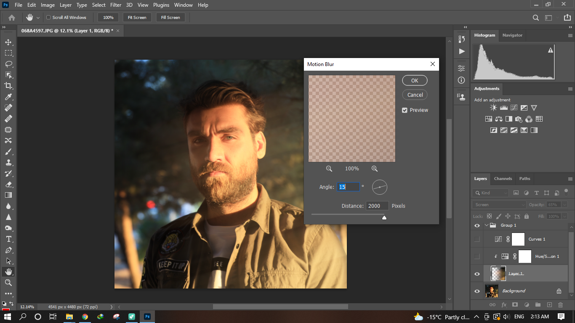
Task: Open the Plugins menu
Action: [x=161, y=5]
